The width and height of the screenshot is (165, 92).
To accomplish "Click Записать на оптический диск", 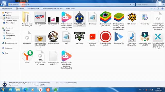I will (x=53, y=8).
